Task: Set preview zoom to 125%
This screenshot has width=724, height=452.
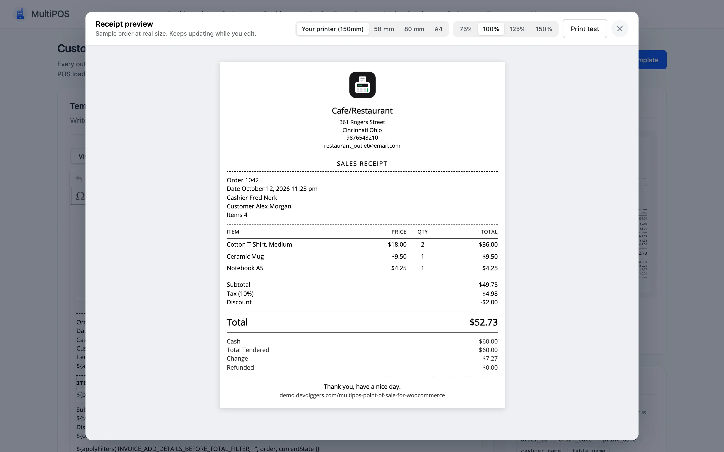Action: (x=517, y=29)
